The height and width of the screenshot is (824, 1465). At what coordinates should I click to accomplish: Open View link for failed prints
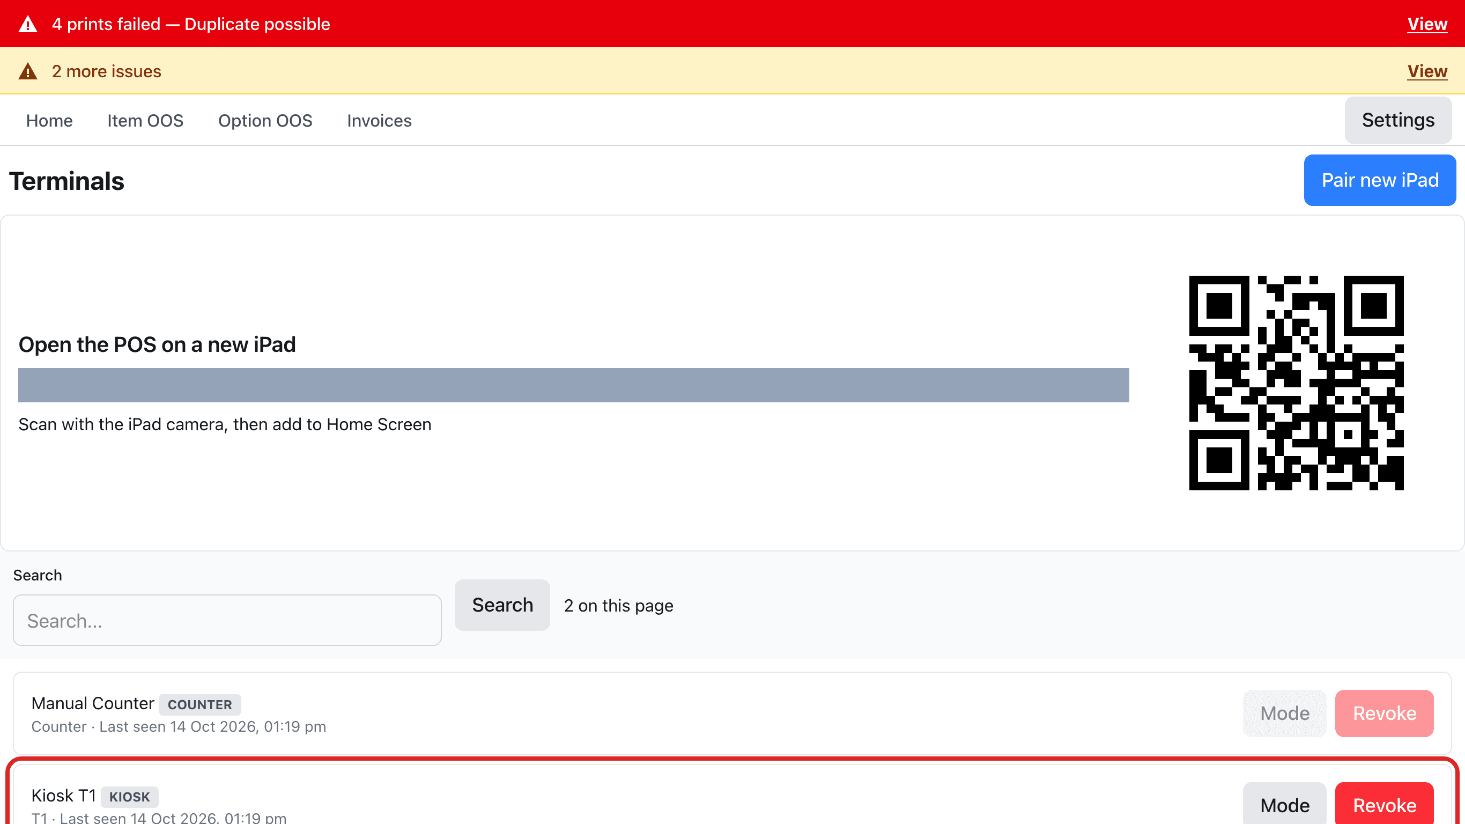click(1427, 24)
